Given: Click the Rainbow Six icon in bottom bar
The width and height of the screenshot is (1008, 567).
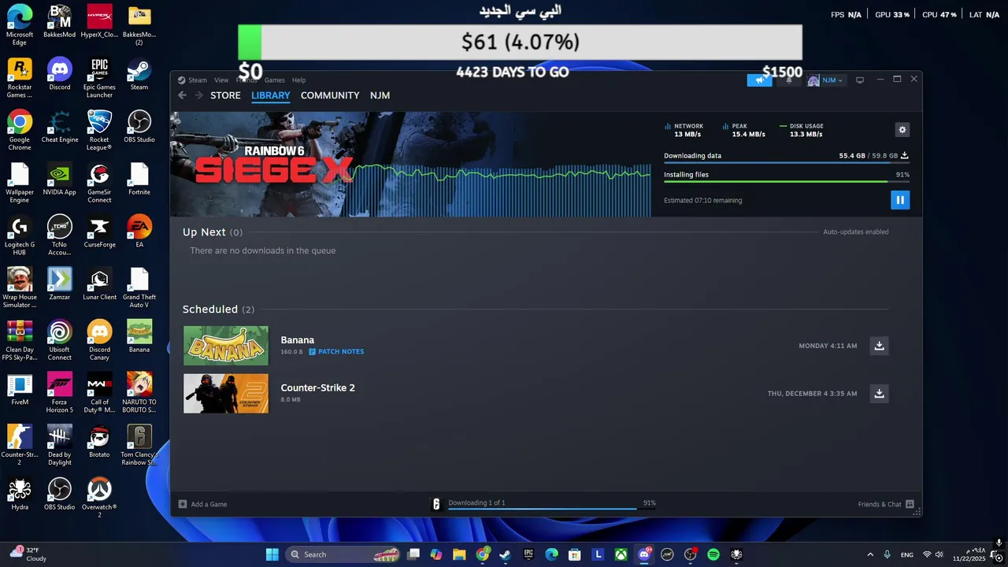Looking at the screenshot, I should [436, 504].
